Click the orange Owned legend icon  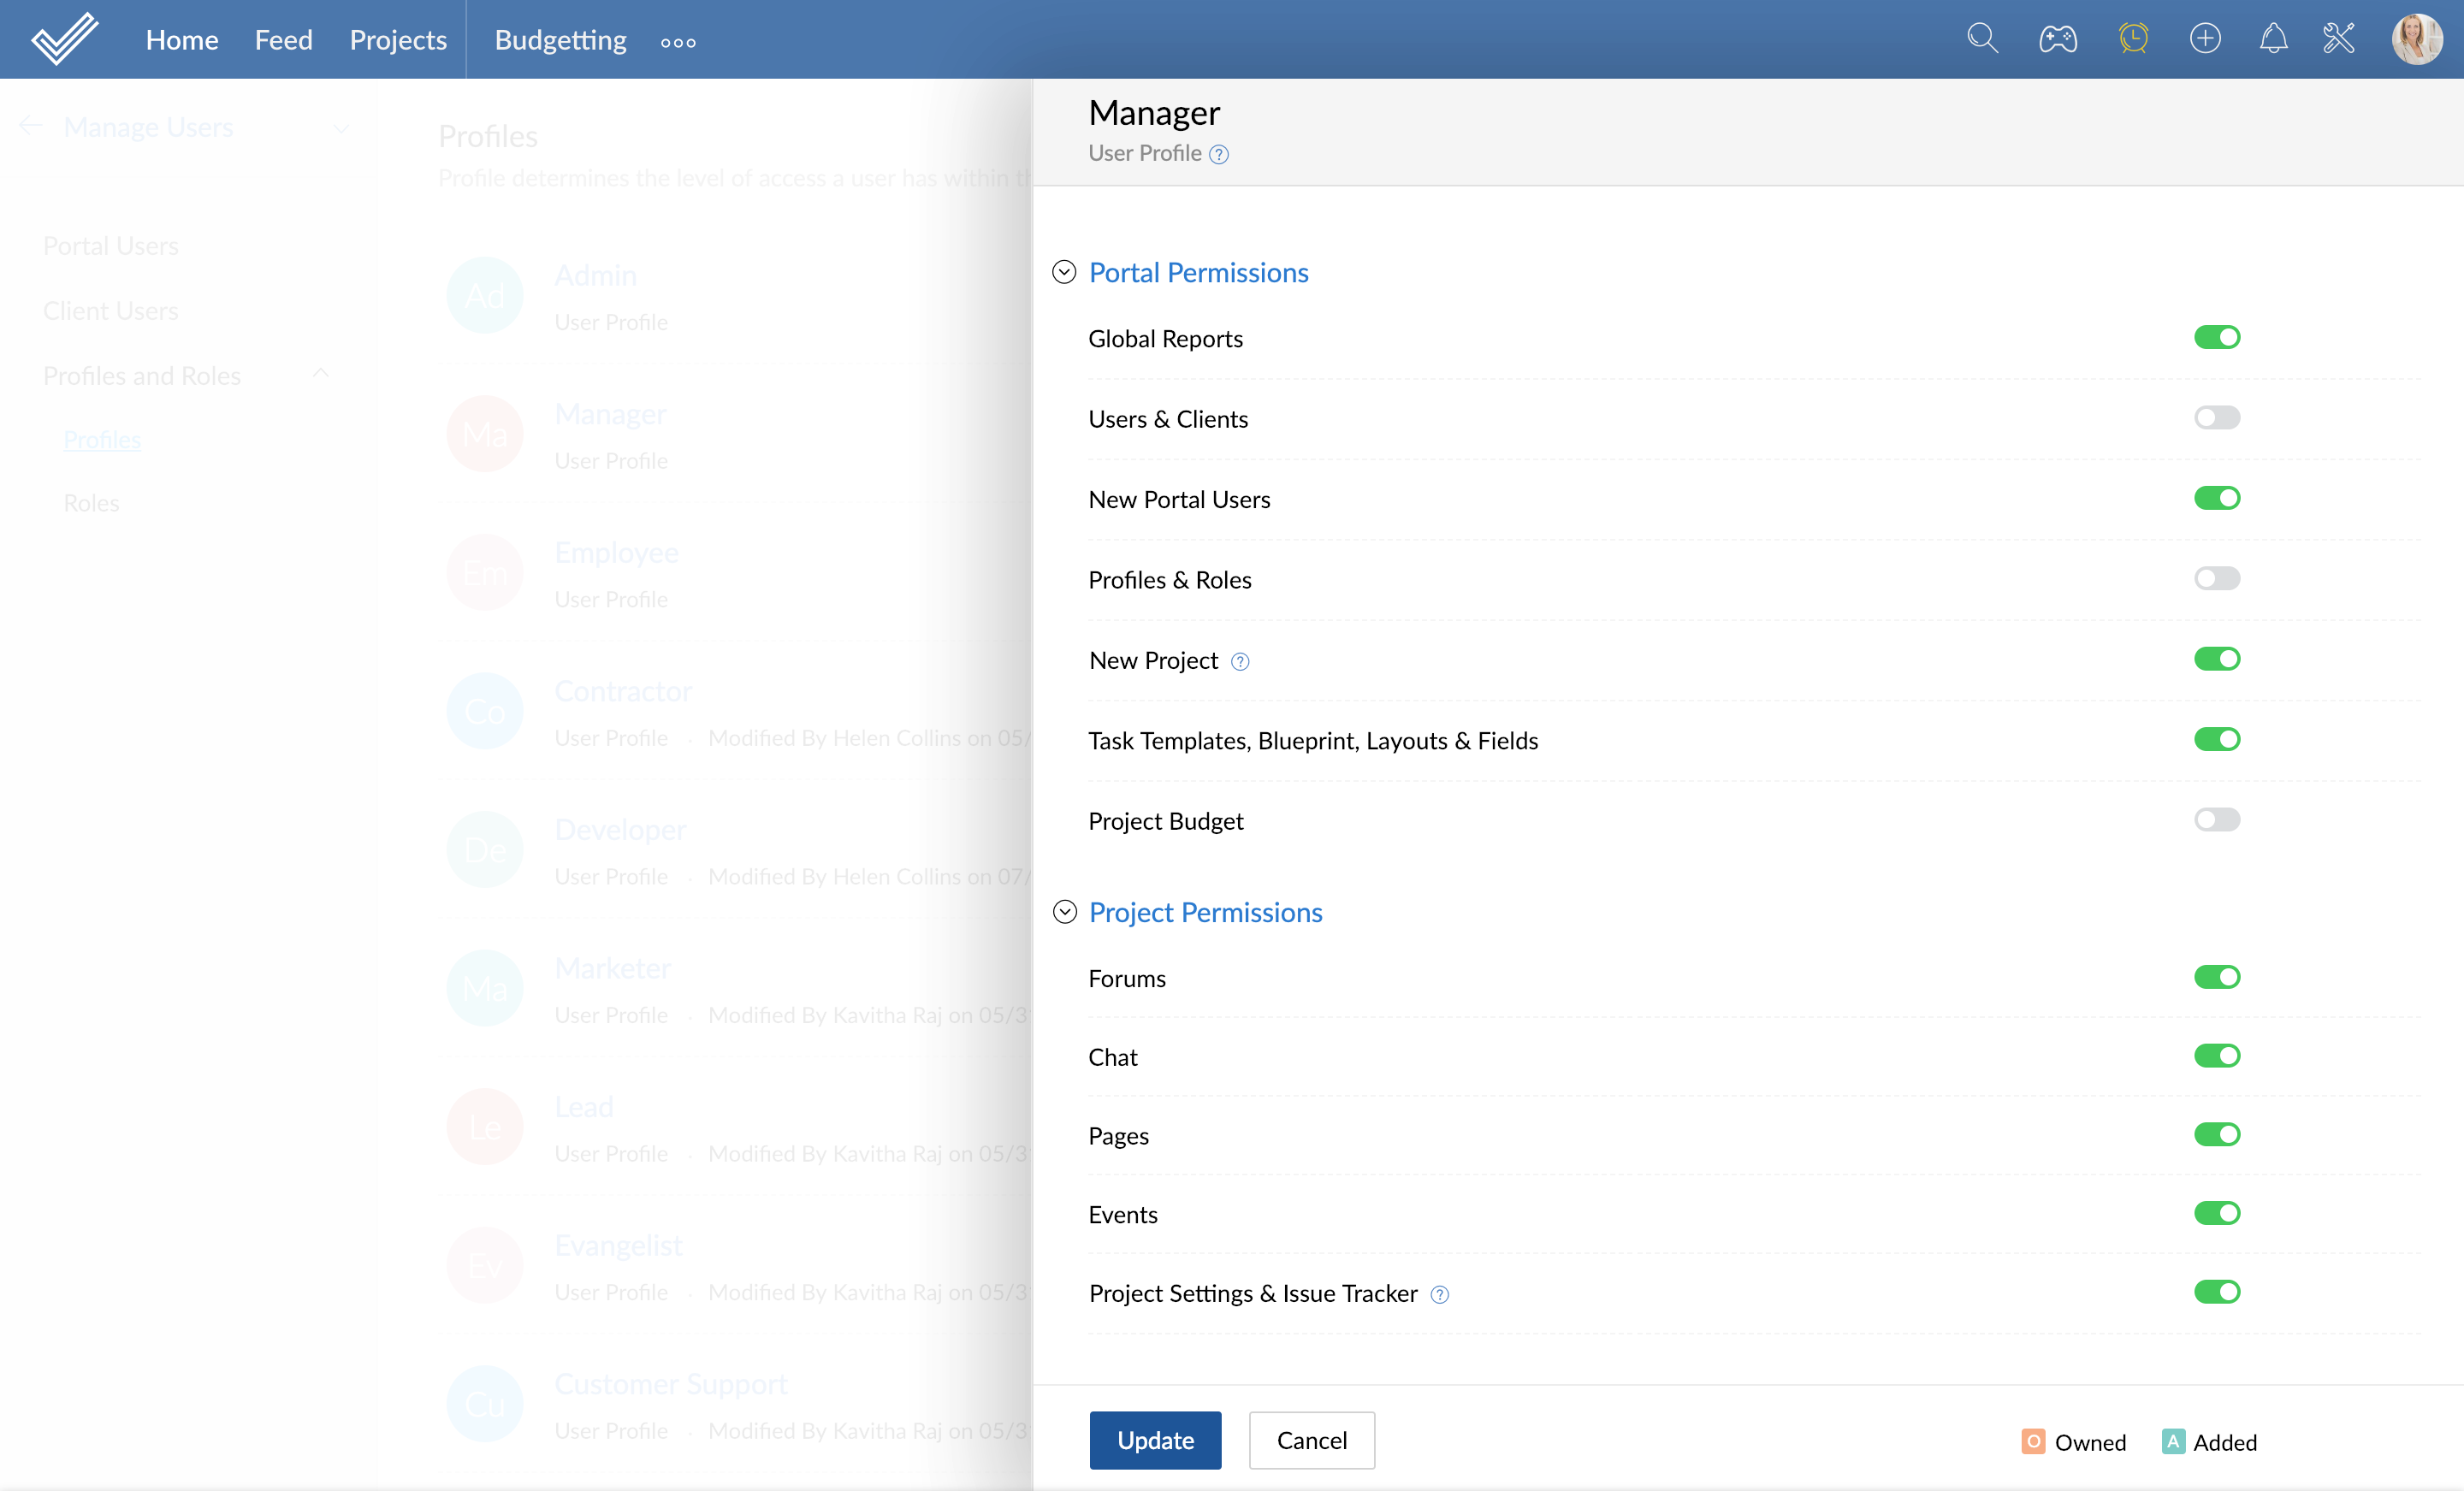click(2033, 1441)
